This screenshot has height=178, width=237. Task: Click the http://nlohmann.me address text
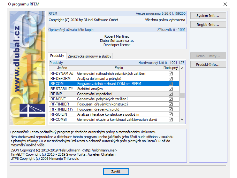pos(99,150)
